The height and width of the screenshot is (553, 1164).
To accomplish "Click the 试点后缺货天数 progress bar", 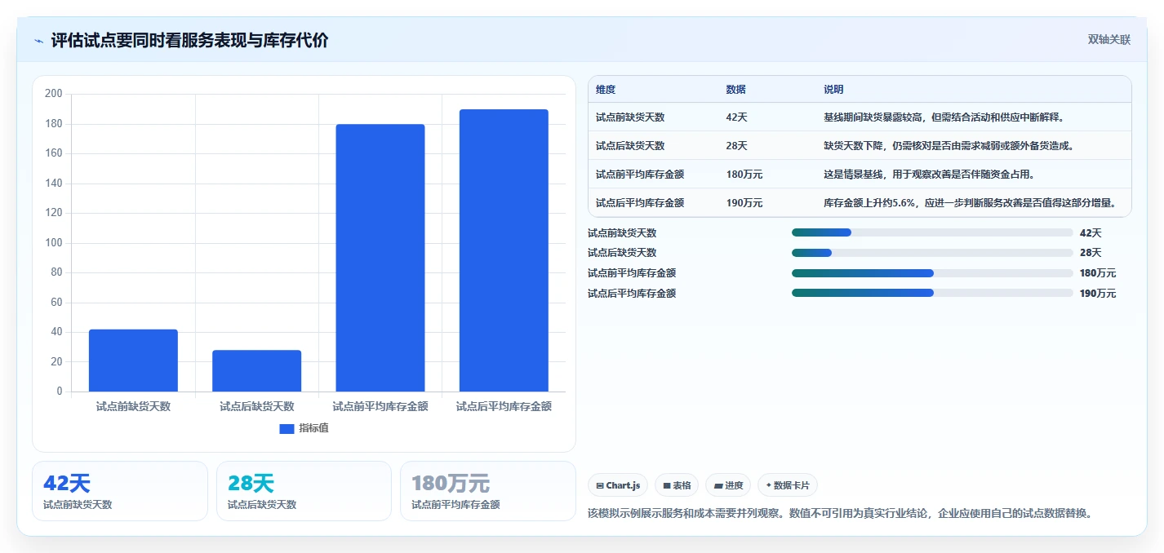I will [932, 253].
